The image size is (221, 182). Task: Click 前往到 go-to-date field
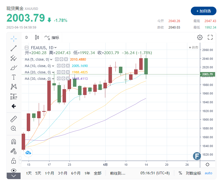point(118,173)
